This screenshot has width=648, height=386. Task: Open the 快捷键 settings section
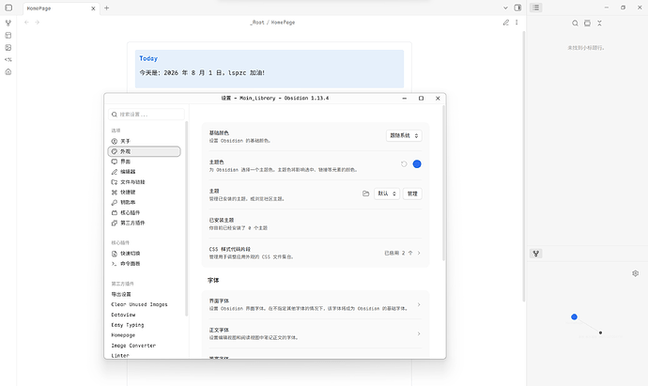coord(145,193)
